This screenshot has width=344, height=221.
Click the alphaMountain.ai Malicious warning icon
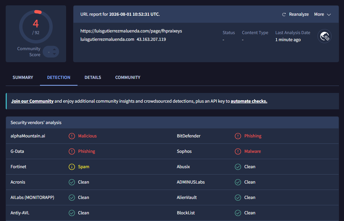[72, 136]
